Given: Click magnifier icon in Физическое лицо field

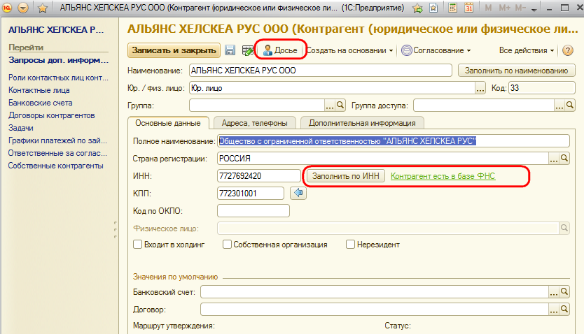Looking at the screenshot, I should (564, 228).
